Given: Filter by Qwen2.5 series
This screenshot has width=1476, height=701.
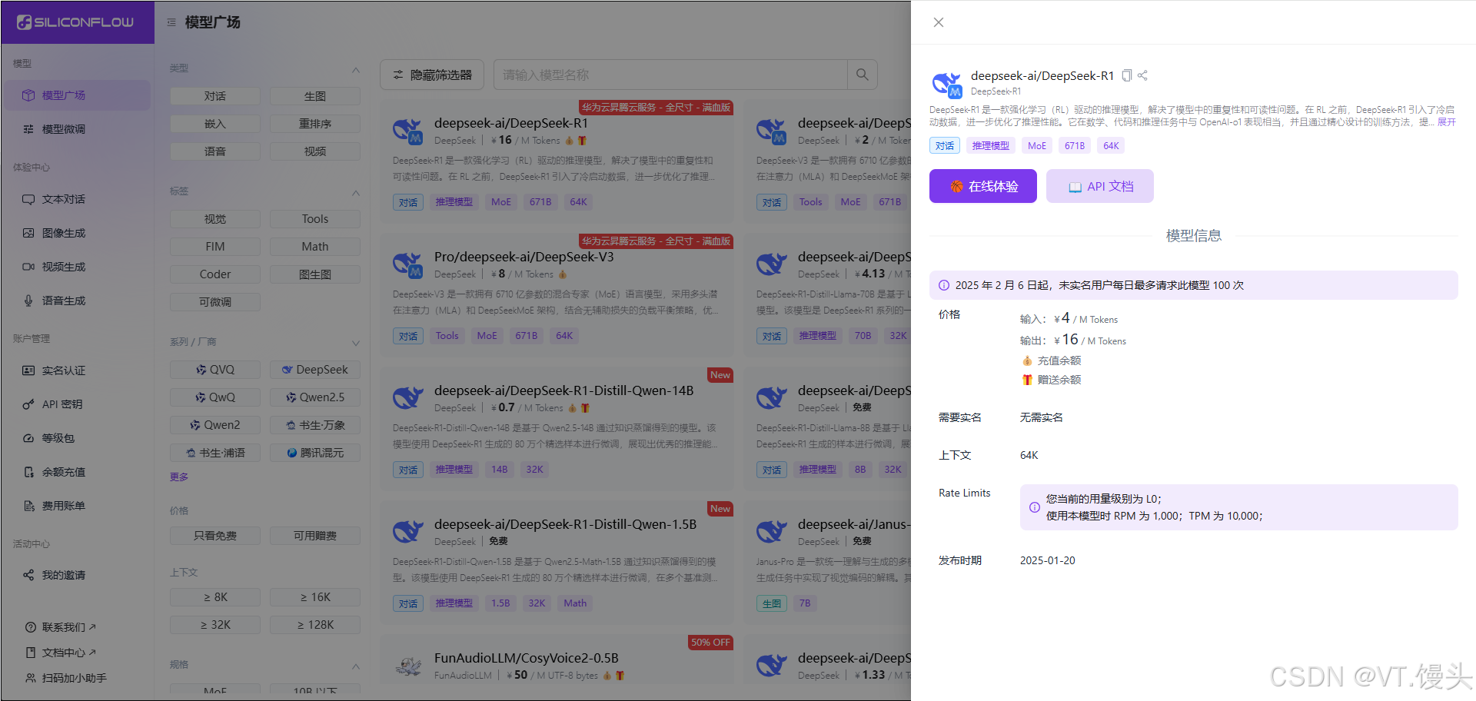Looking at the screenshot, I should point(315,397).
